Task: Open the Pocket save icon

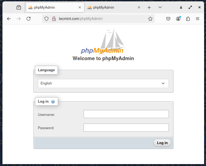Action: (168, 19)
